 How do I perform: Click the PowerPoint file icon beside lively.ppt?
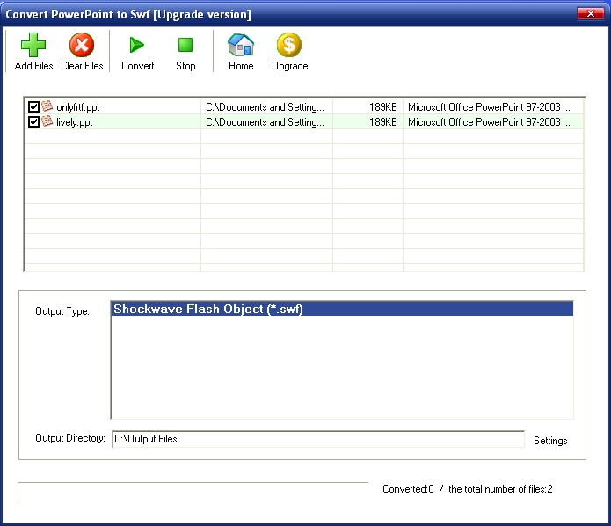(x=47, y=121)
